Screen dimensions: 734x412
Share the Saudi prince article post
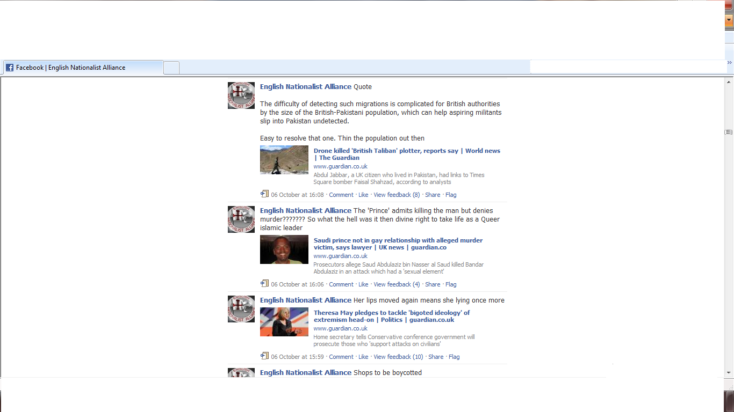[433, 284]
